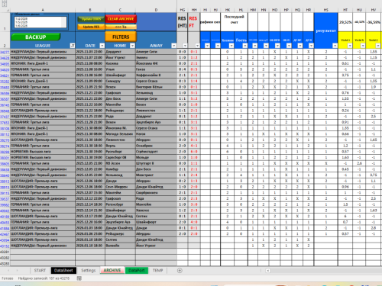Image resolution: width=382 pixels, height=286 pixels.
Task: Click the status text Найдено записей
Action: point(44,278)
